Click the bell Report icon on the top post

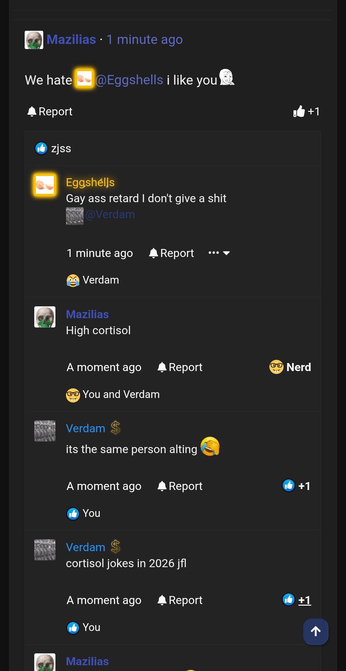[x=32, y=111]
